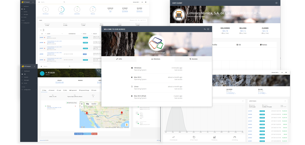Click the Delivered button below the map
The height and width of the screenshot is (145, 305).
87,134
